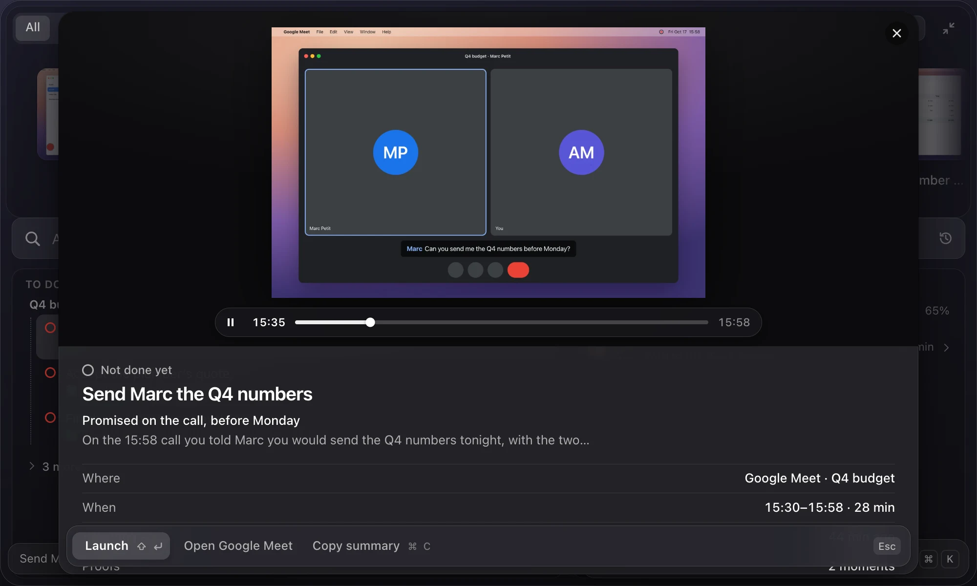The image size is (977, 586).
Task: Click the K shortcut key button
Action: click(x=950, y=559)
